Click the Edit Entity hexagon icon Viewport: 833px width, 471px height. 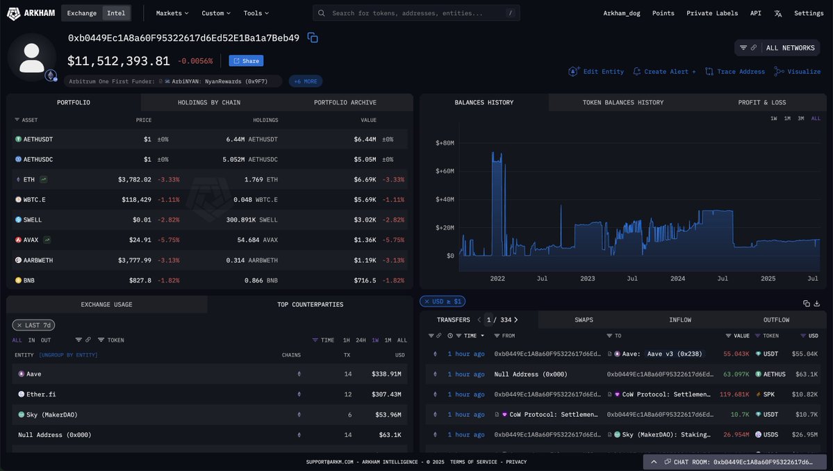tap(573, 71)
